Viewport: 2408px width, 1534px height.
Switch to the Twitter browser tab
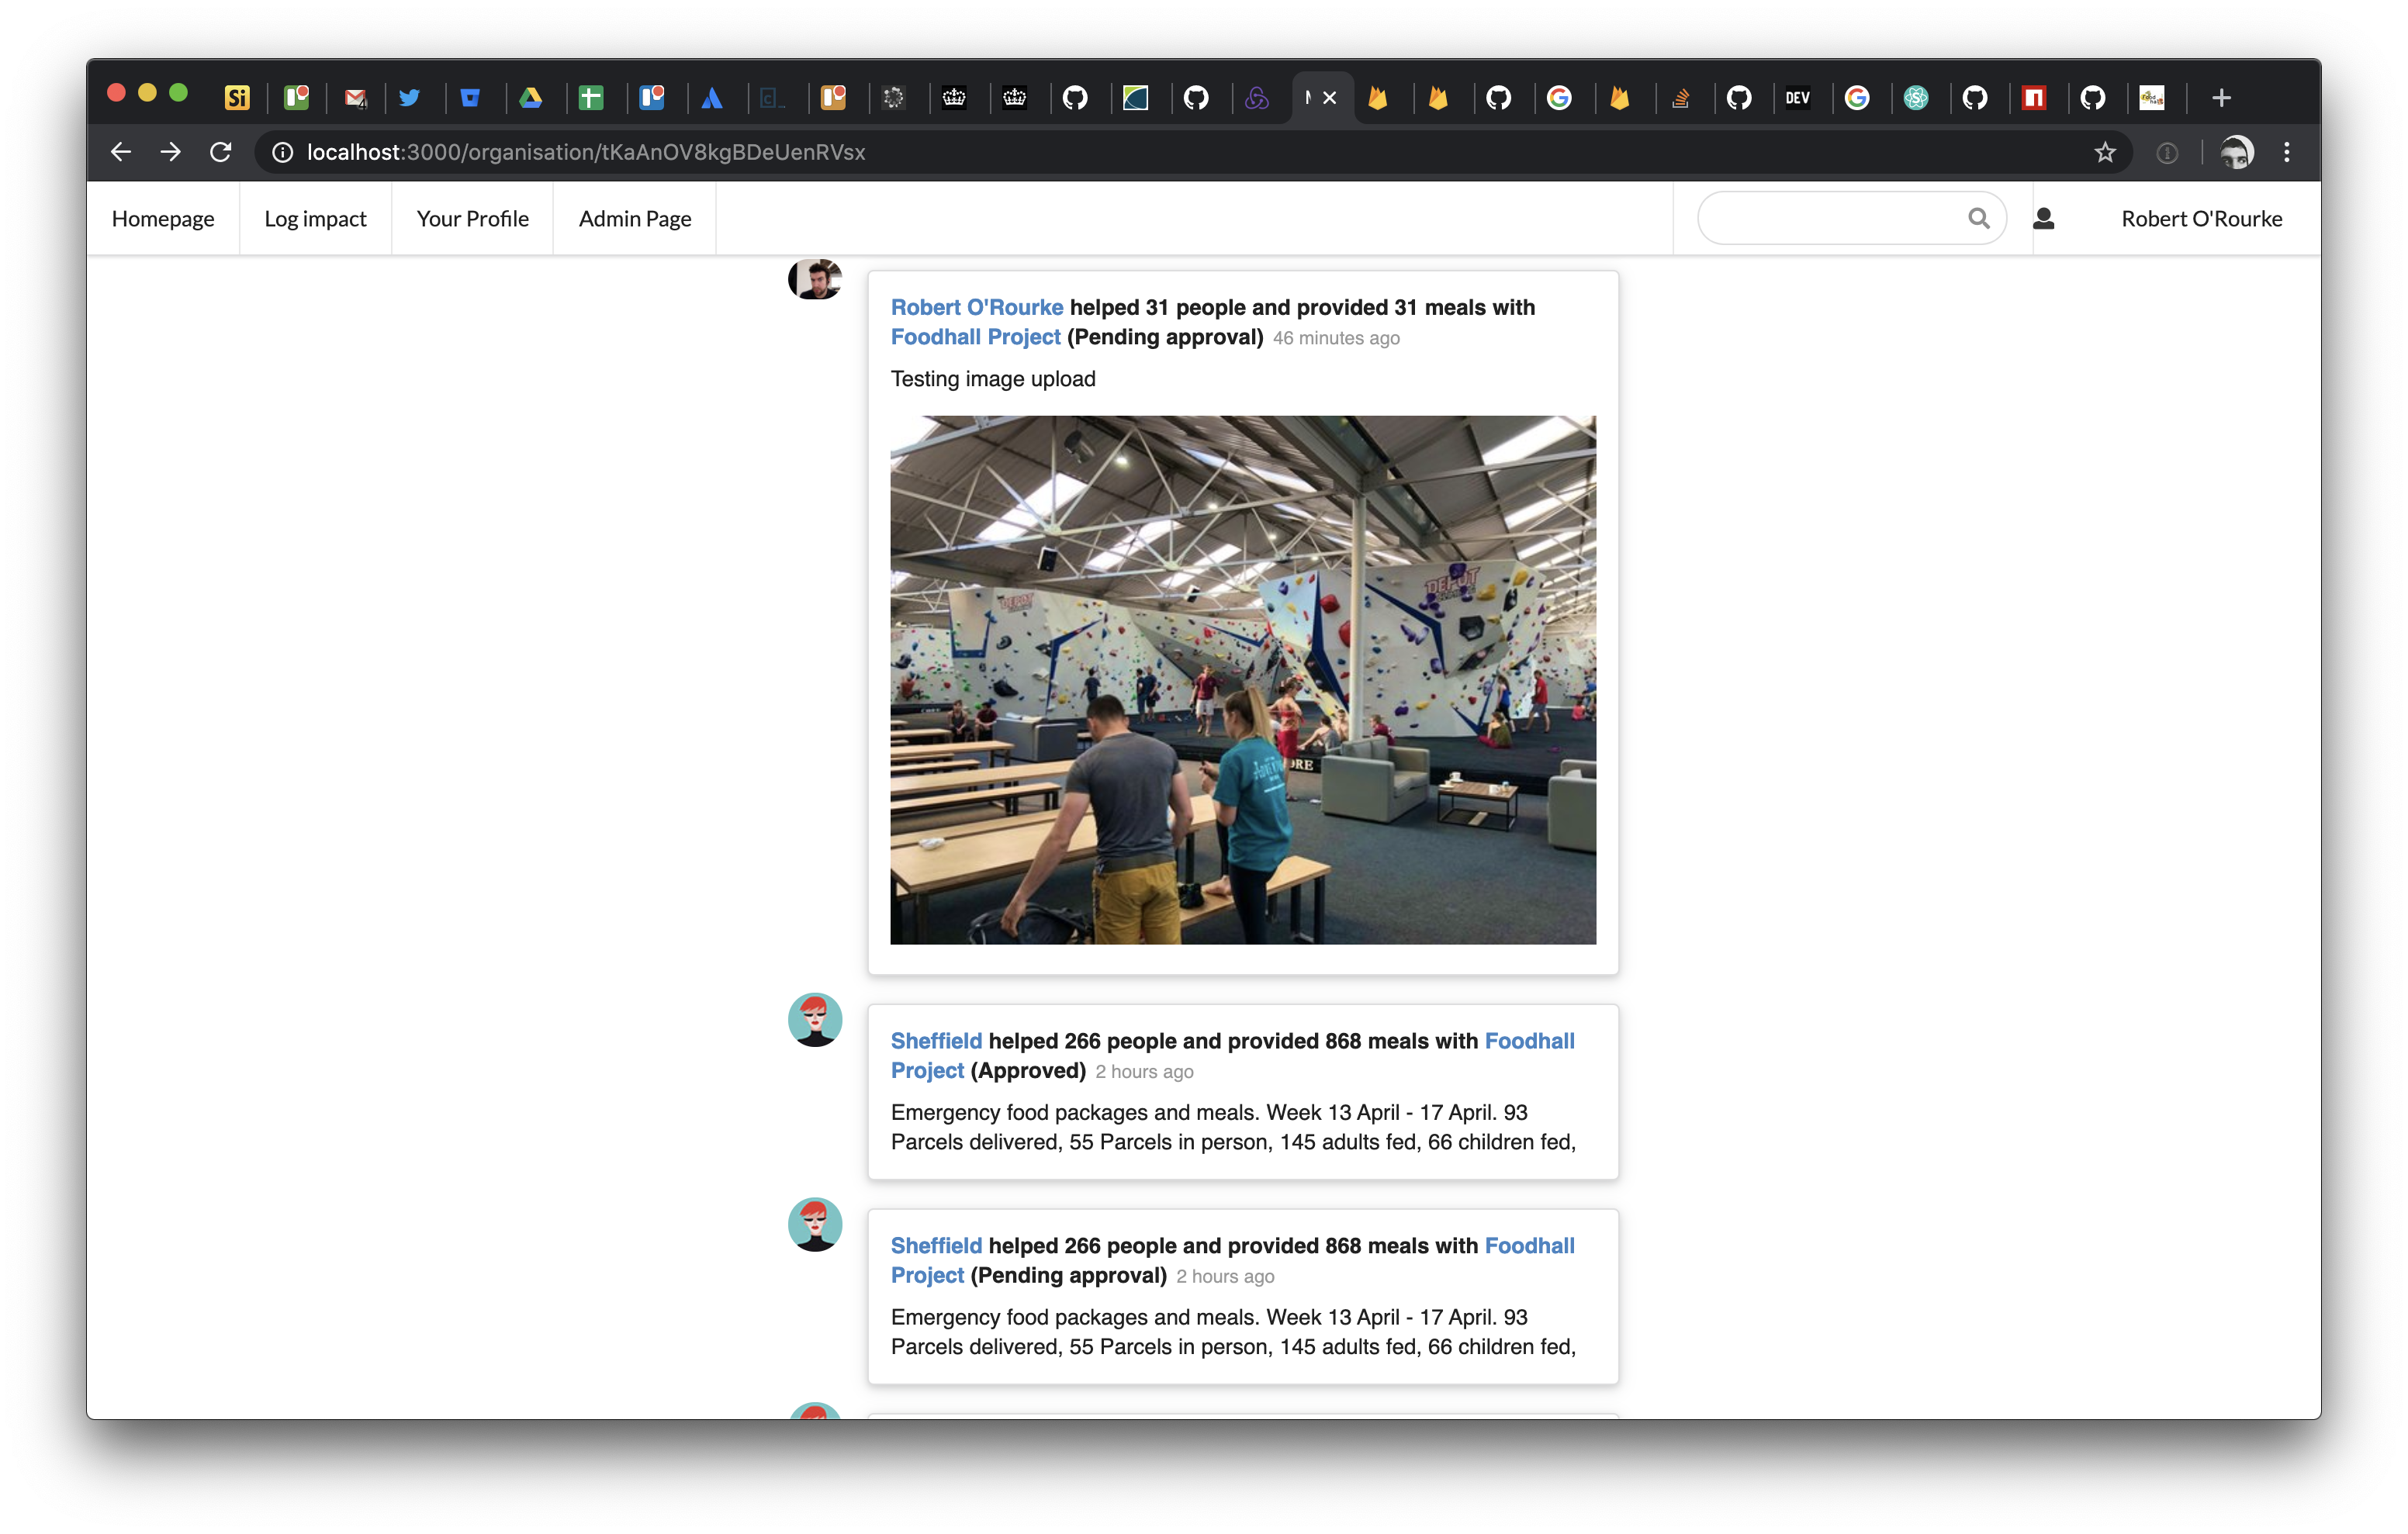(x=409, y=98)
